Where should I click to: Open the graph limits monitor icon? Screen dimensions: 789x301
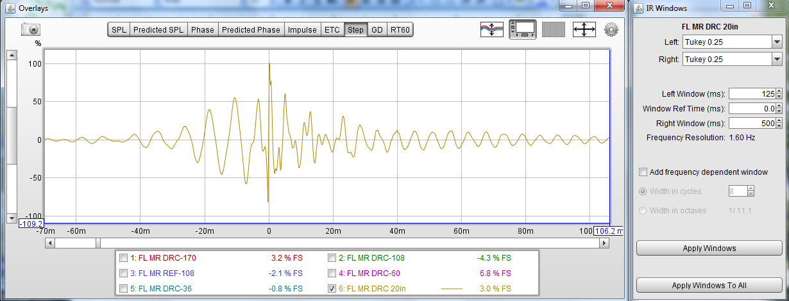click(523, 29)
